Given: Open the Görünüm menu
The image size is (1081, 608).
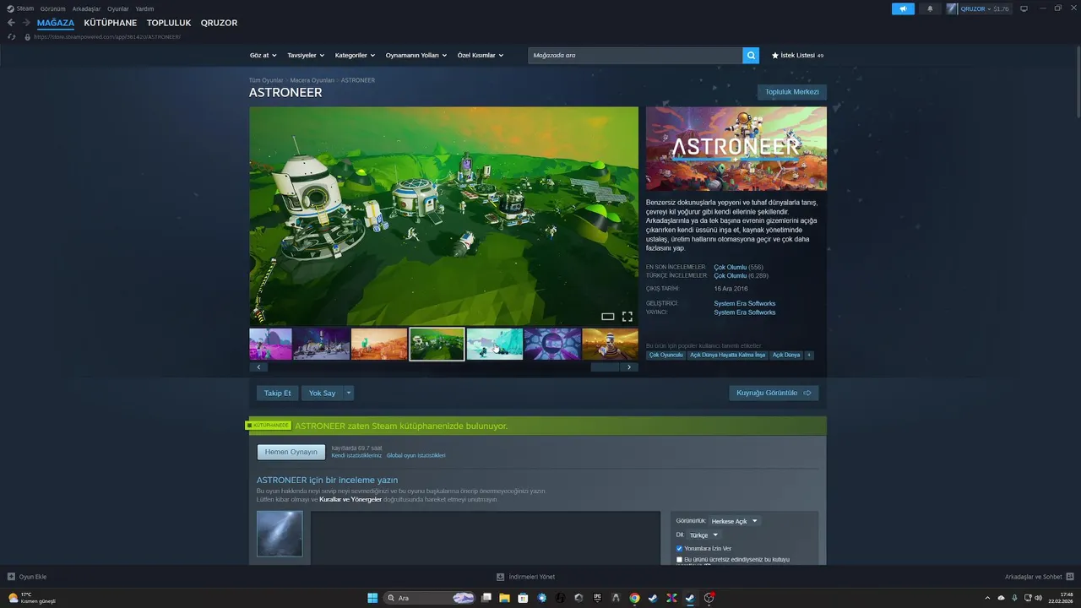Looking at the screenshot, I should coord(52,8).
